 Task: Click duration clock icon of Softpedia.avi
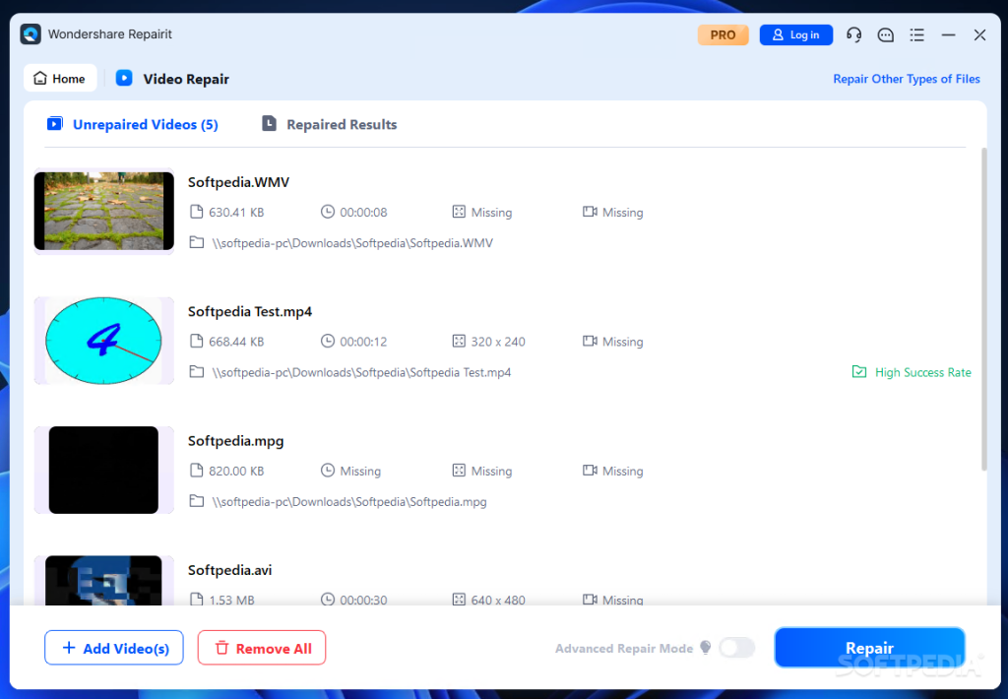tap(328, 600)
